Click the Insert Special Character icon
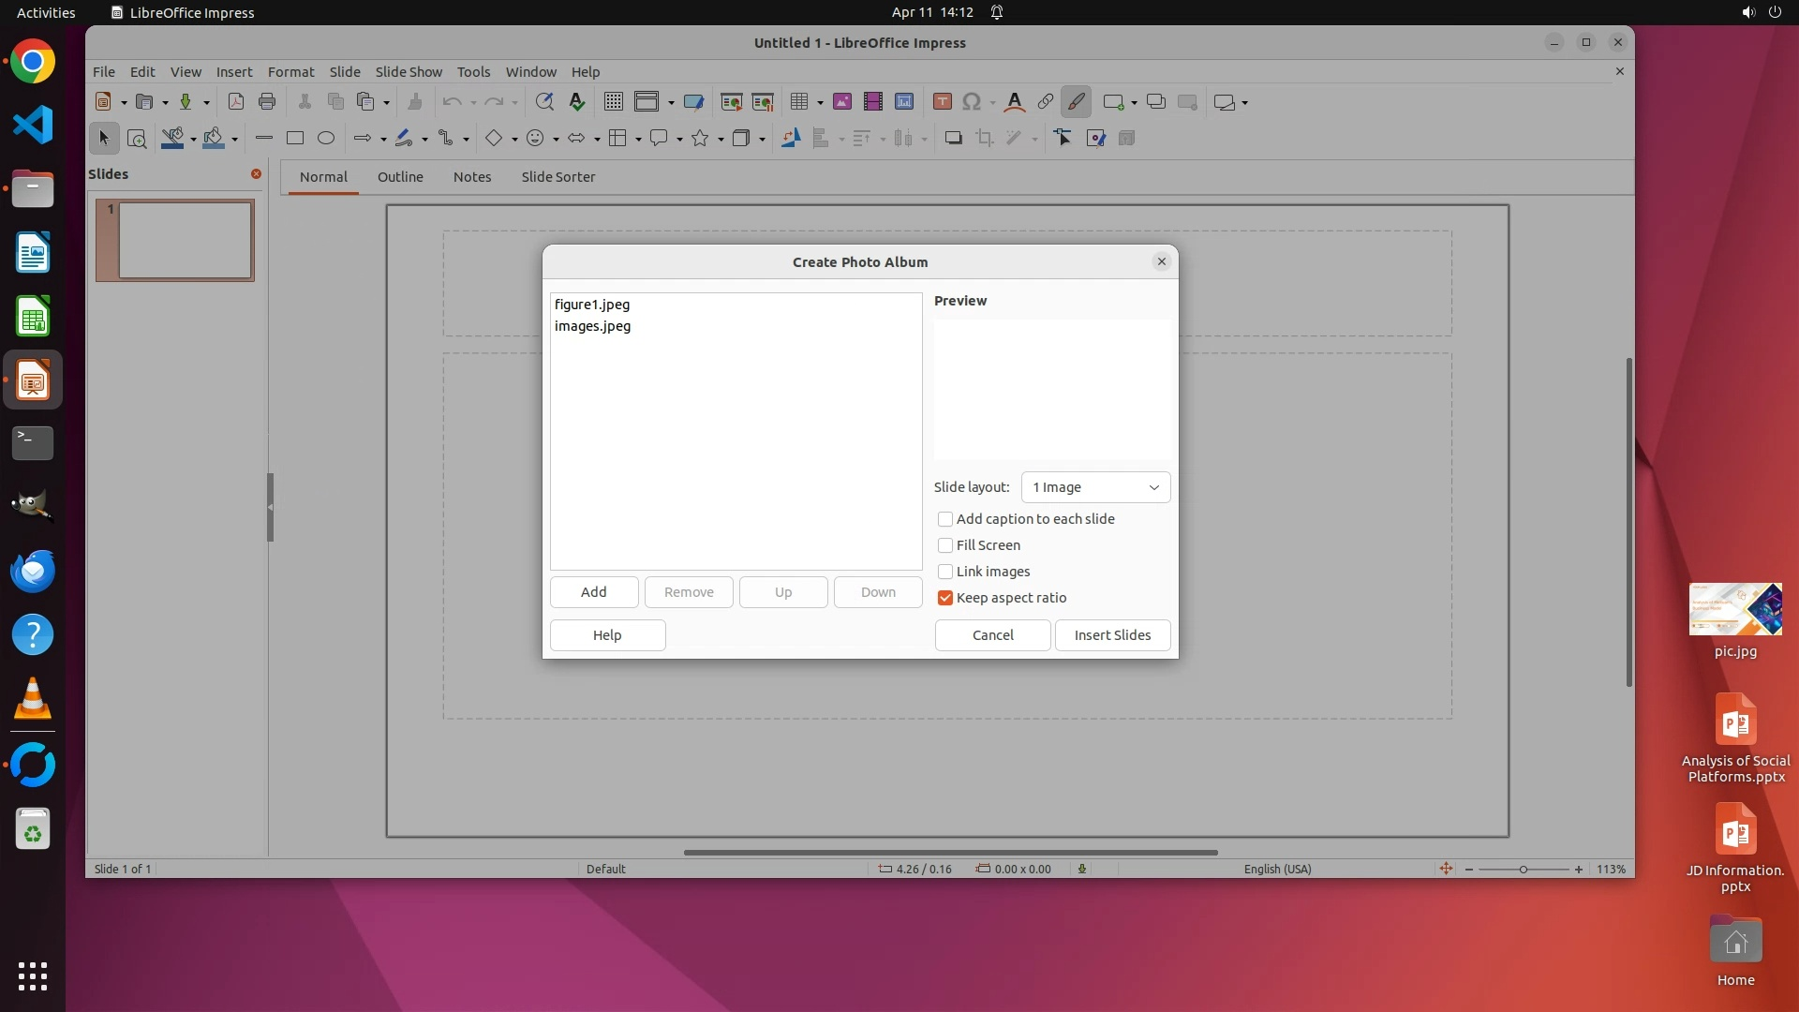1799x1012 pixels. pos(972,102)
